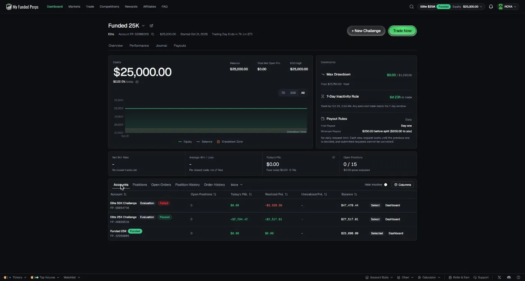Screen dimensions: 525x281
Task: Click the + New Challenge button
Action: coord(366,31)
